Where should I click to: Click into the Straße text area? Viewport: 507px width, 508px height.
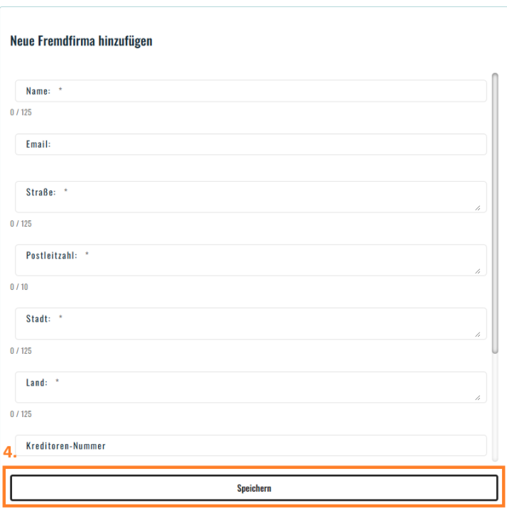pyautogui.click(x=251, y=197)
